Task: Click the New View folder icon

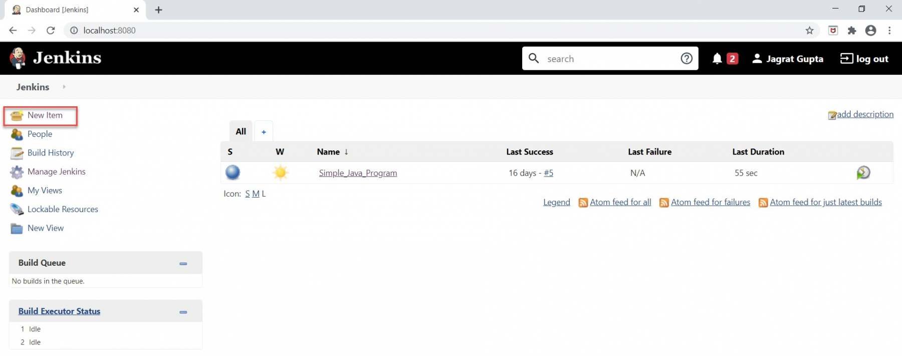Action: (x=17, y=228)
